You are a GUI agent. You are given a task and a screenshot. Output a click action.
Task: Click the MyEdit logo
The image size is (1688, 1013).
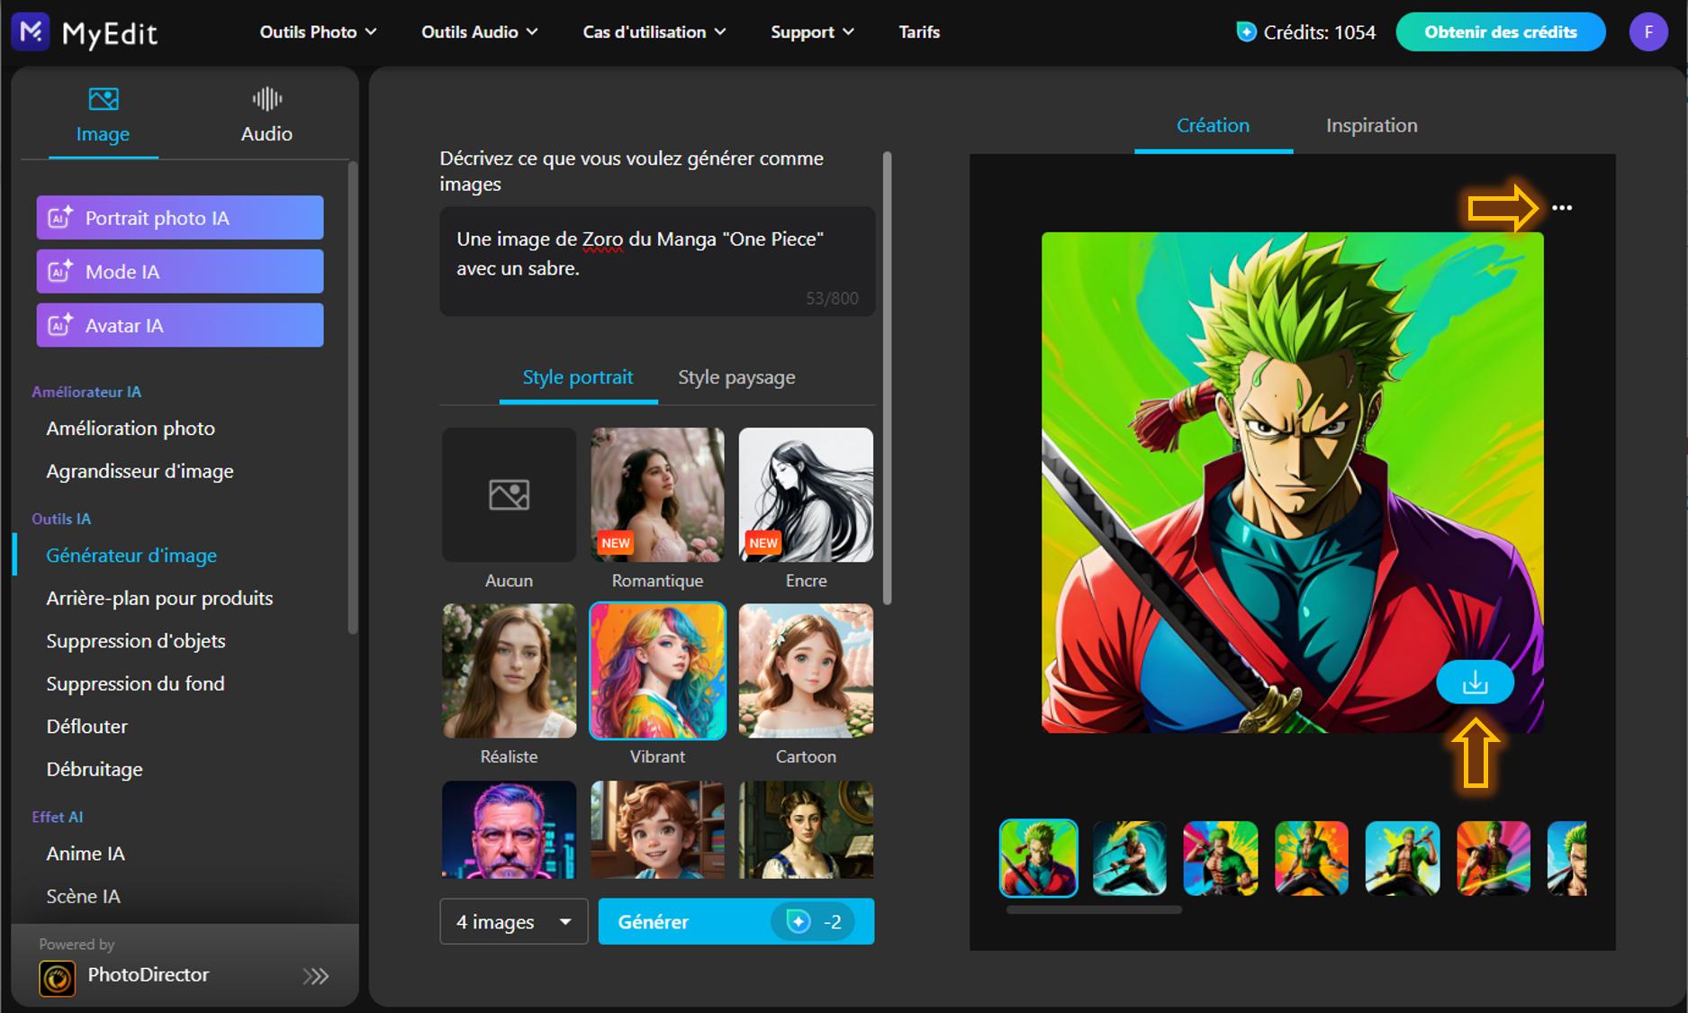point(85,32)
